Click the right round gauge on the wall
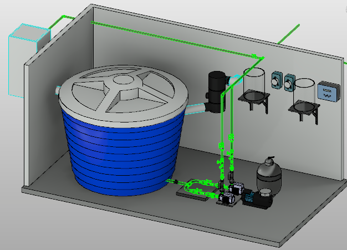This screenshot has height=250, width=347. pos(289,82)
